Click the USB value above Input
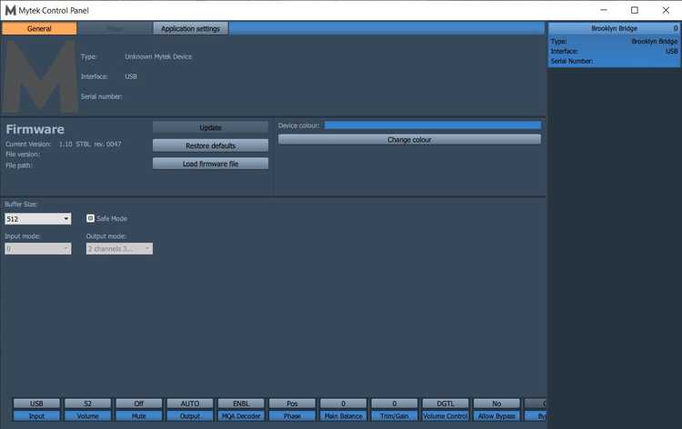Image resolution: width=682 pixels, height=429 pixels. (36, 404)
